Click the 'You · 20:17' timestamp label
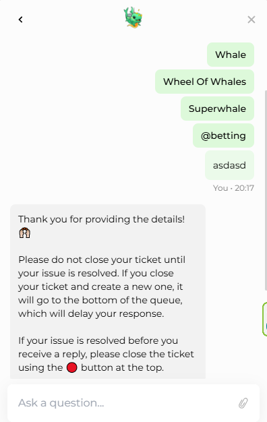Screen dimensions: 267x422 233,188
